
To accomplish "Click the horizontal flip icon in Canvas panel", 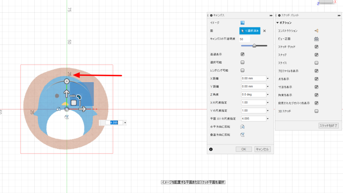I will pos(242,127).
